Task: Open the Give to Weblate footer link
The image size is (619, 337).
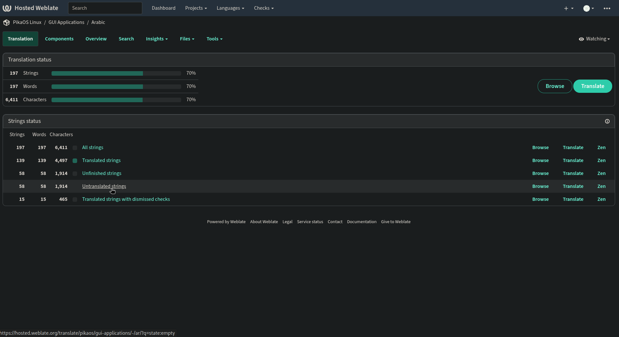Action: (396, 222)
